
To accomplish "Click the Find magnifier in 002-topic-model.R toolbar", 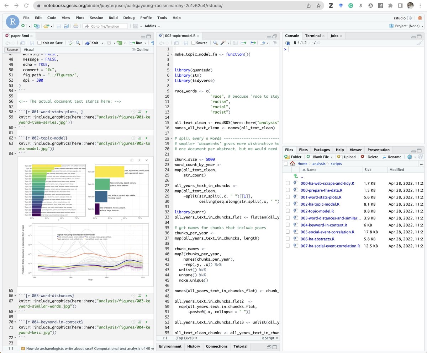I will 215,43.
